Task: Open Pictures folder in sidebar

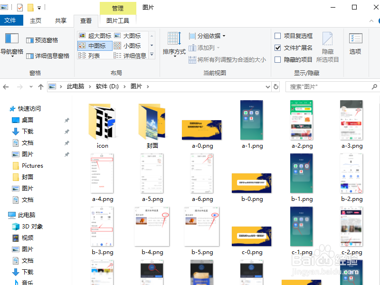Action: 28,165
